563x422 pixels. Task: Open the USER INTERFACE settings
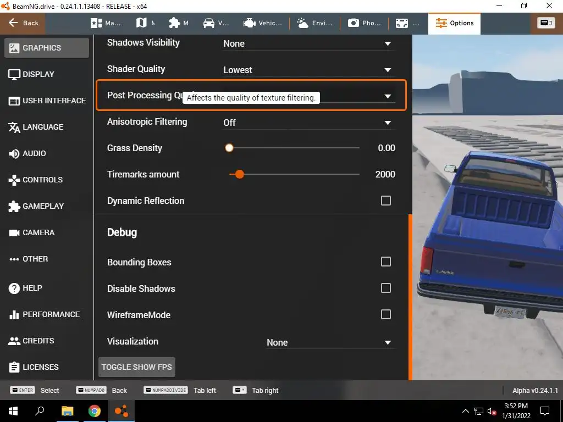click(x=47, y=101)
